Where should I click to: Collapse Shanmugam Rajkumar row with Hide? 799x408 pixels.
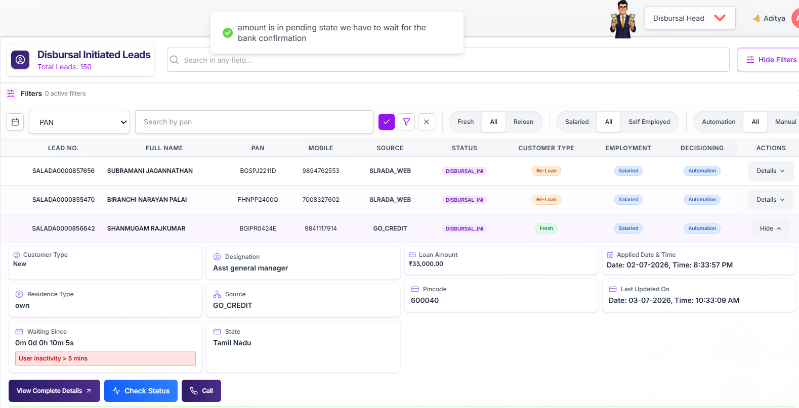[x=770, y=229]
